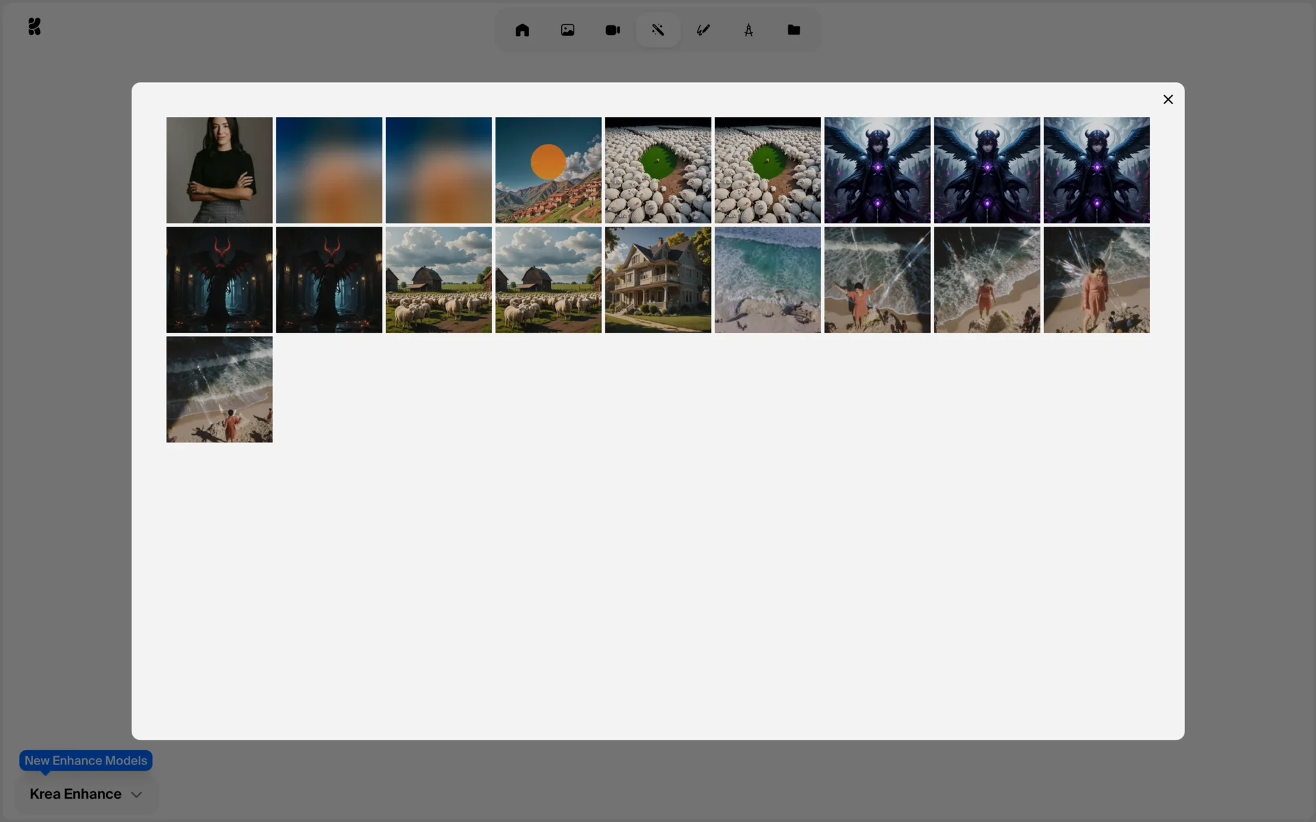This screenshot has width=1316, height=822.
Task: Select the first sheep barn field thumbnail
Action: click(x=439, y=279)
